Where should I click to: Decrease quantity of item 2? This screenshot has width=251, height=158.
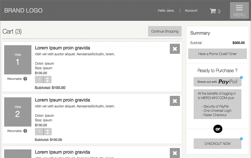click(48, 134)
